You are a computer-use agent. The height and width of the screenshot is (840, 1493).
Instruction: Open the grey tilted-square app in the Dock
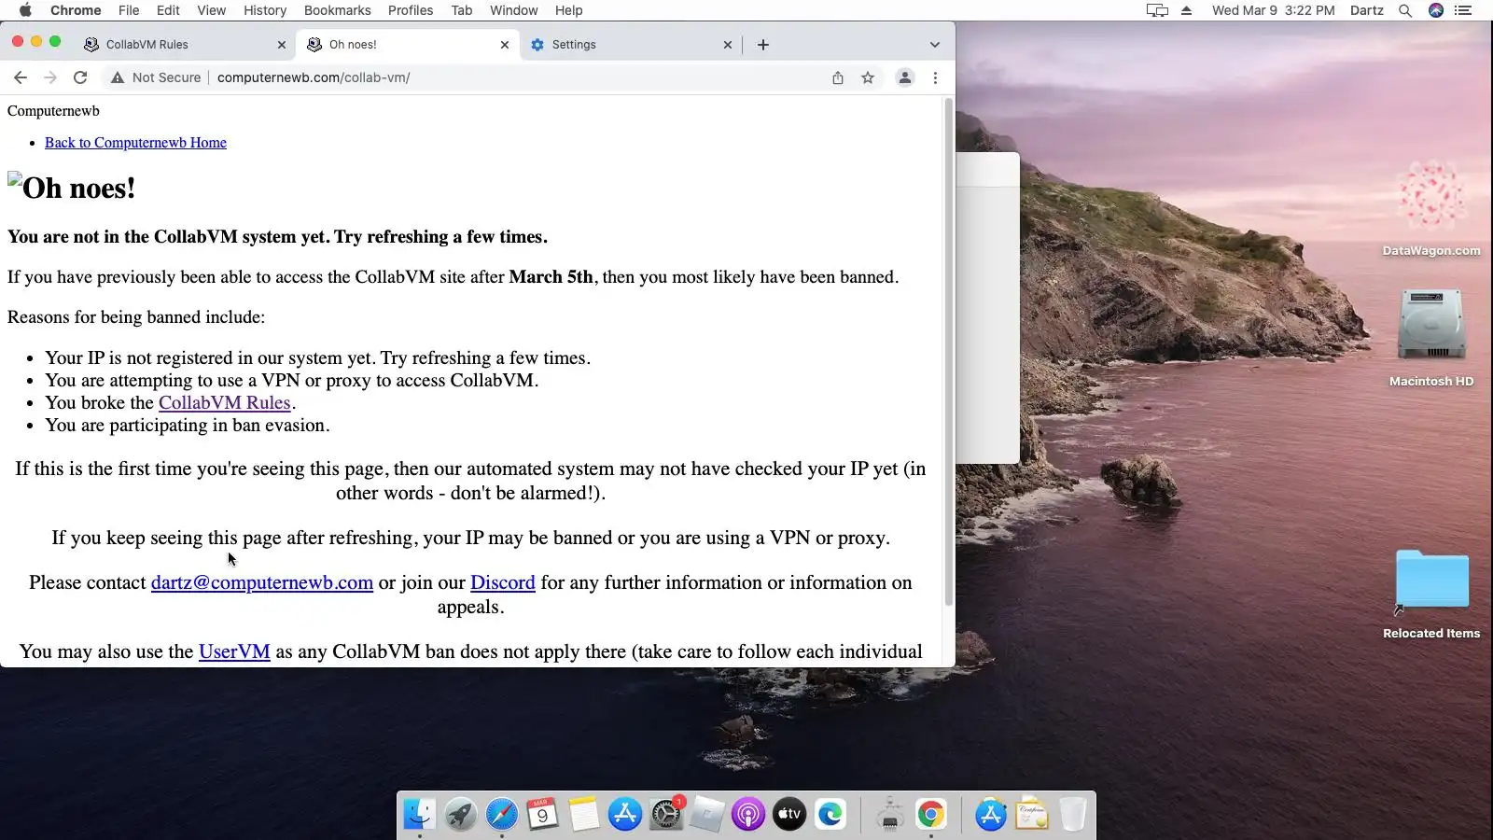707,815
